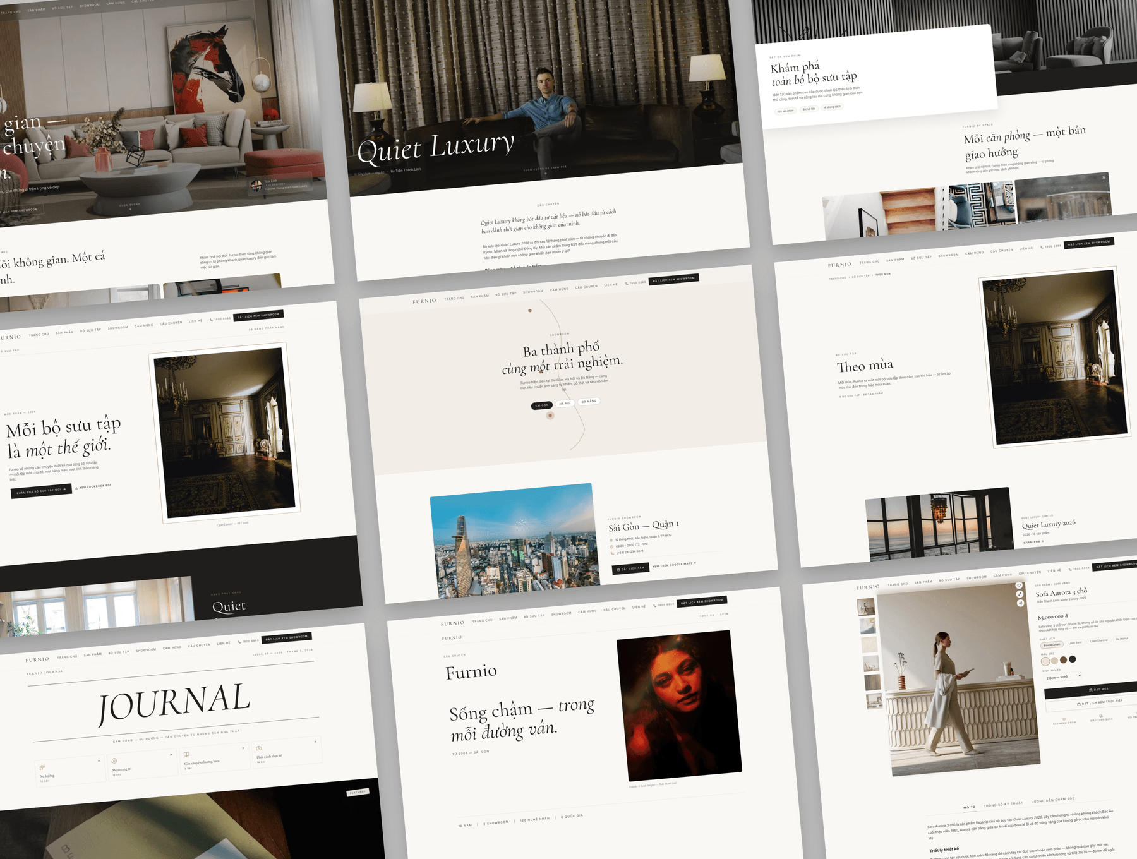Click arrow icon on Phối cảnh thực tế card
Viewport: 1137px width, 859px height.
click(315, 742)
